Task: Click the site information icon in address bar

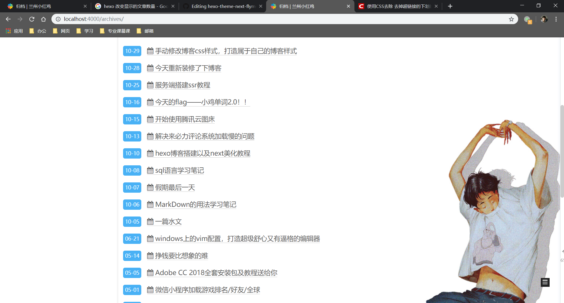Action: pyautogui.click(x=58, y=19)
